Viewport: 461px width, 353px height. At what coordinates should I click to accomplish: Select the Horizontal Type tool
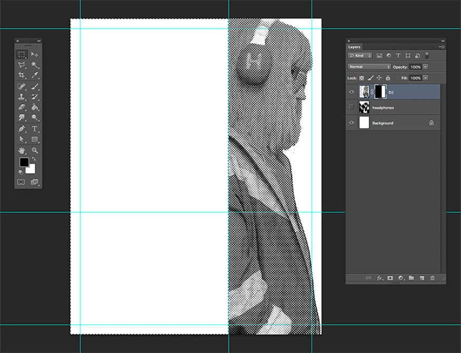35,129
